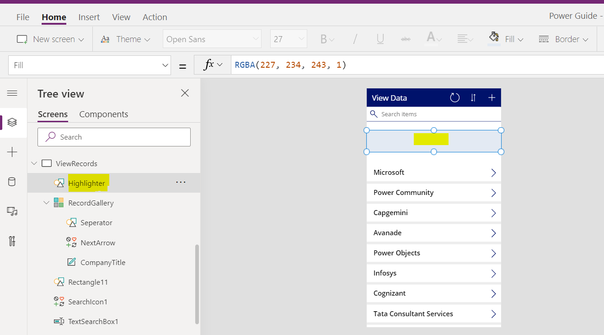Open the Theme dropdown
The height and width of the screenshot is (335, 604).
(x=125, y=39)
